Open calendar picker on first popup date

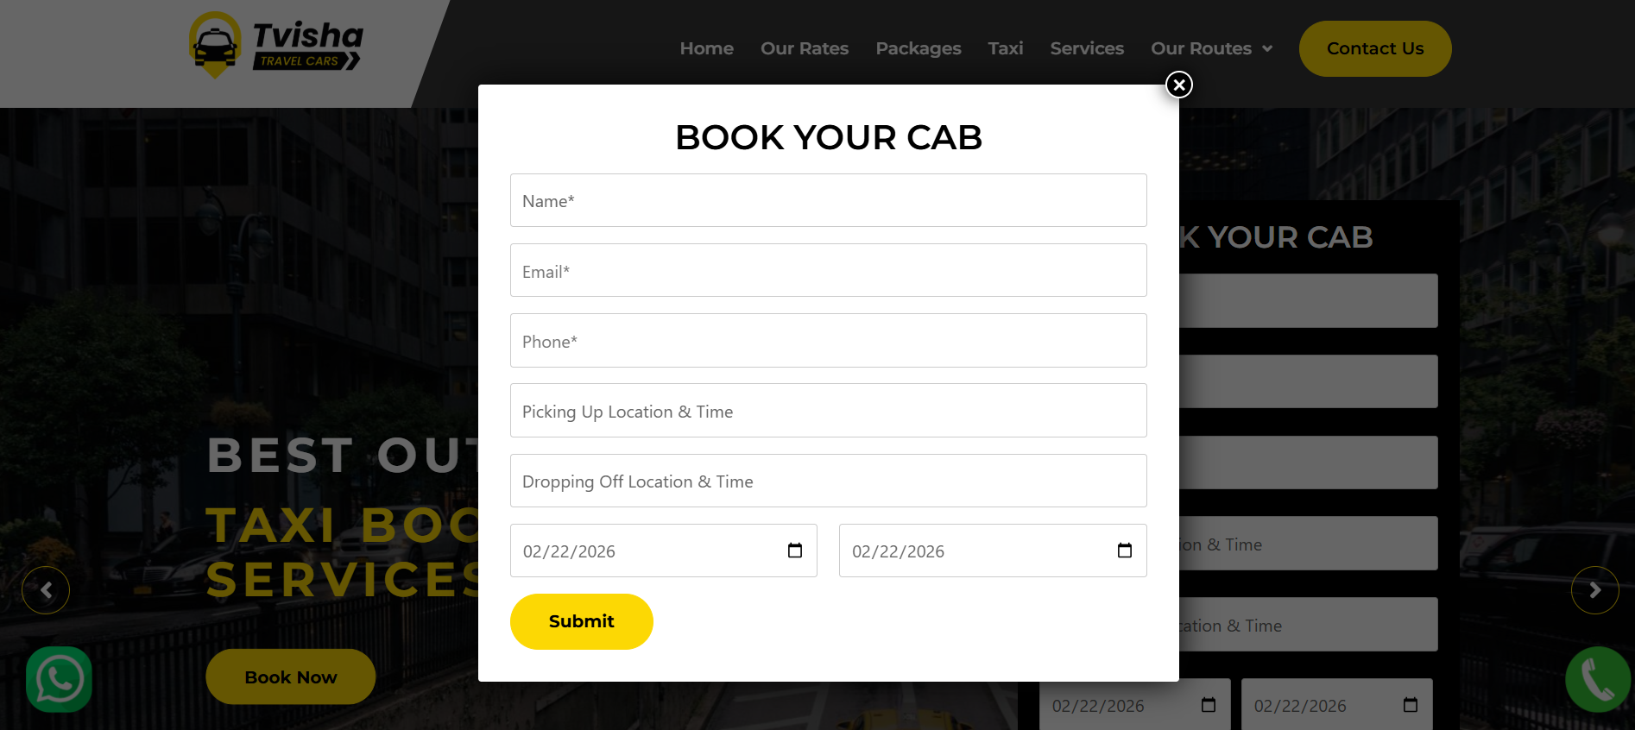[x=795, y=551]
